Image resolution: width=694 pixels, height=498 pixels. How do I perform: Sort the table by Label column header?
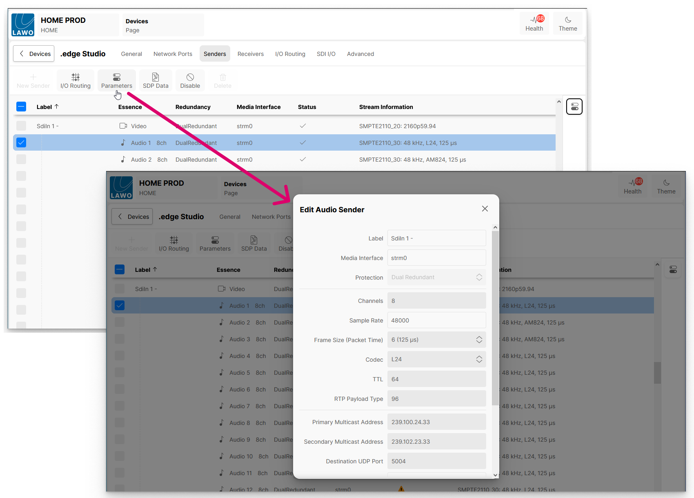click(44, 107)
